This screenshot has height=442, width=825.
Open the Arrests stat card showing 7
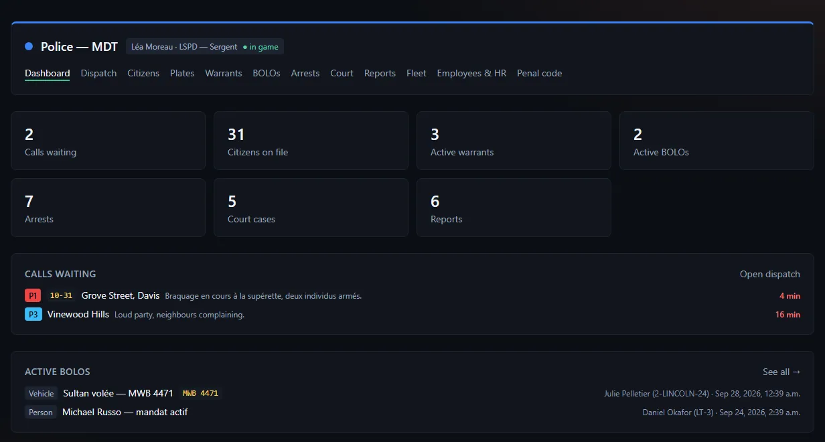point(108,208)
